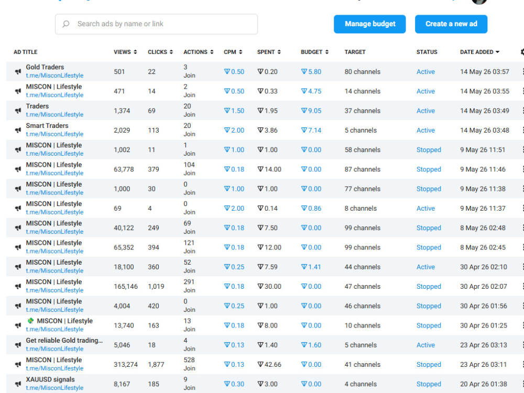The height and width of the screenshot is (393, 524).
Task: Open the t.me/MisconLifestyle link under Smart Traders
Action: 55,134
